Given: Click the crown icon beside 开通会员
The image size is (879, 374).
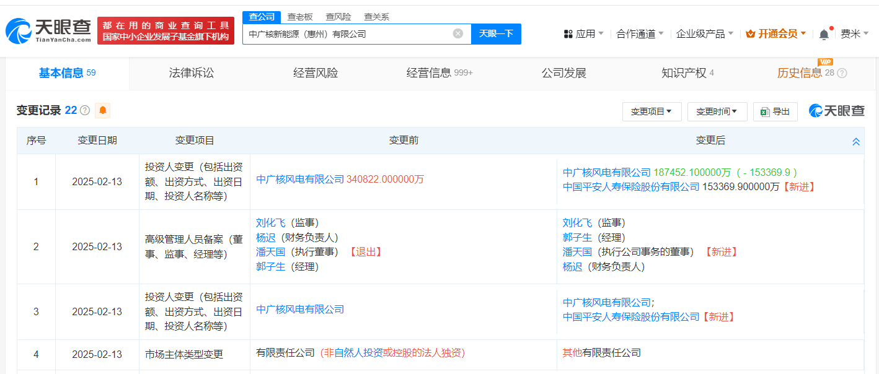Looking at the screenshot, I should (x=750, y=34).
